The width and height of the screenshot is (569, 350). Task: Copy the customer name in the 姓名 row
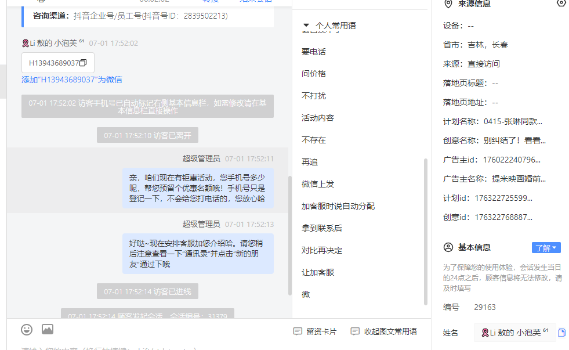561,333
